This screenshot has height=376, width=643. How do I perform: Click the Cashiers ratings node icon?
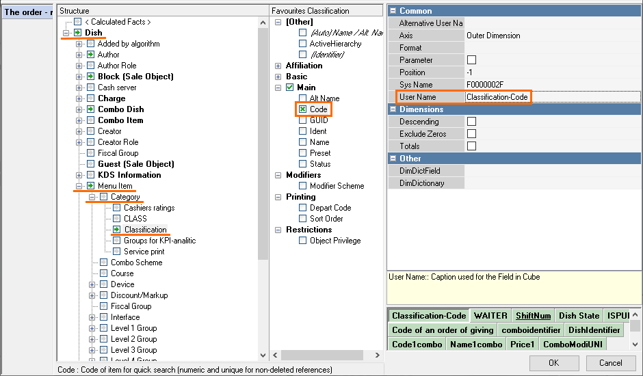(x=117, y=207)
